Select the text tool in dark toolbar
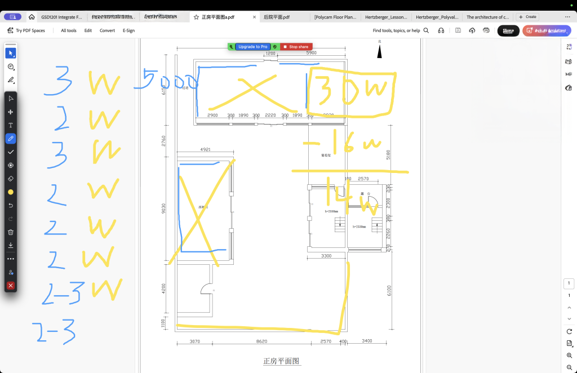Screen dimensions: 577x373 11,125
